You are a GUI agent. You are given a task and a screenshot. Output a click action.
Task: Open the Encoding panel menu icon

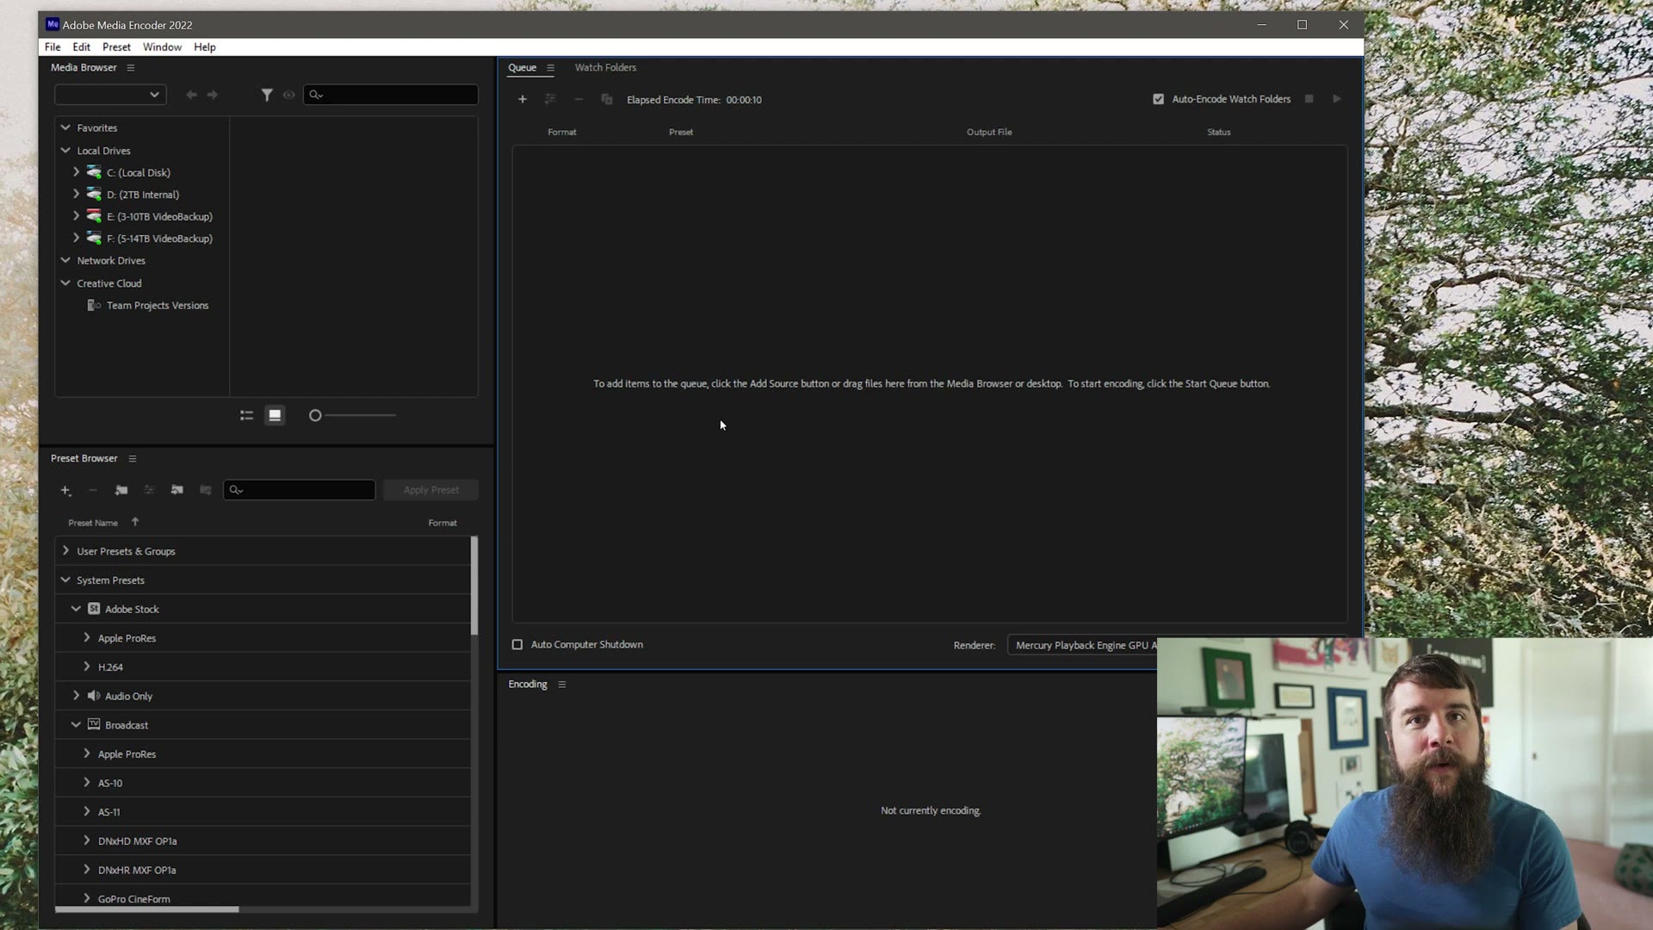pyautogui.click(x=562, y=685)
